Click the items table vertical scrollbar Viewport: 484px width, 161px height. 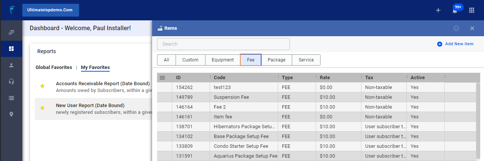click(478, 121)
